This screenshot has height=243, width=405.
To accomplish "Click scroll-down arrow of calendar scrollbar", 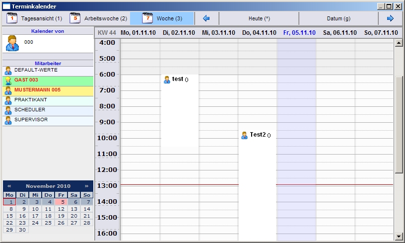I will click(399, 236).
